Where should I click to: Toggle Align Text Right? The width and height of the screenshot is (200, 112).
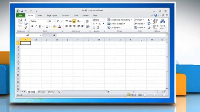74,26
